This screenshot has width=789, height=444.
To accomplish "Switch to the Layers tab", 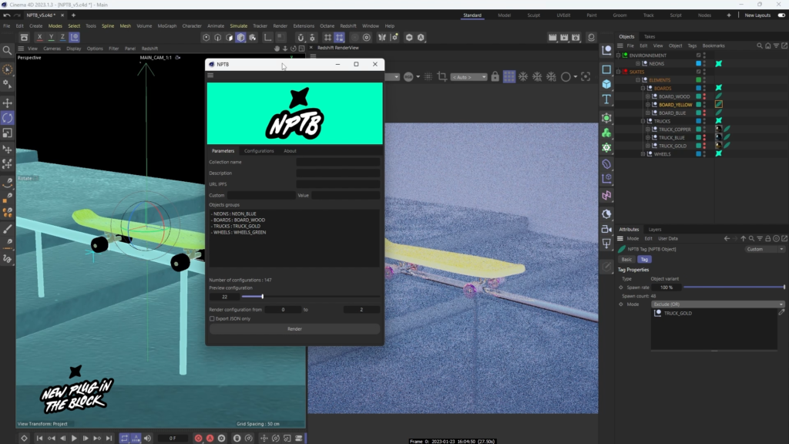I will (655, 230).
